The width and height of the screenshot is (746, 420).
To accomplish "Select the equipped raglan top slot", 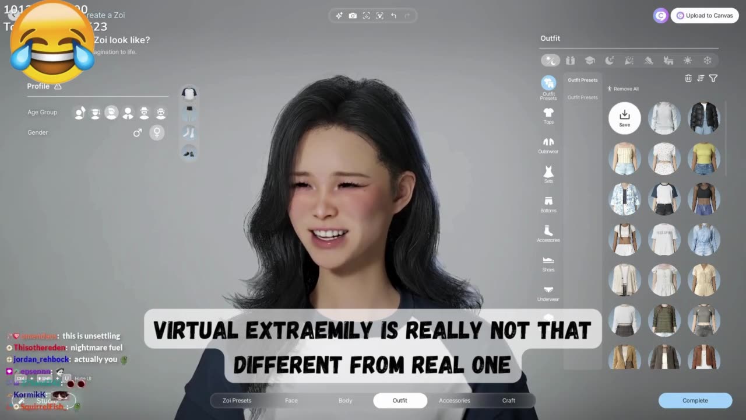I will [x=189, y=93].
